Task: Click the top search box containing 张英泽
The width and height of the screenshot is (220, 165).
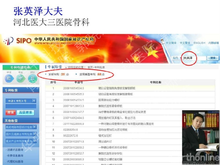Action: 194,58
